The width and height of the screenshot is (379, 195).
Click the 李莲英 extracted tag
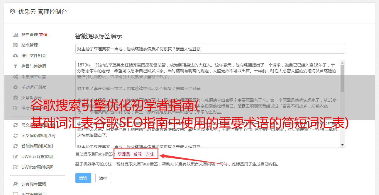click(x=124, y=154)
